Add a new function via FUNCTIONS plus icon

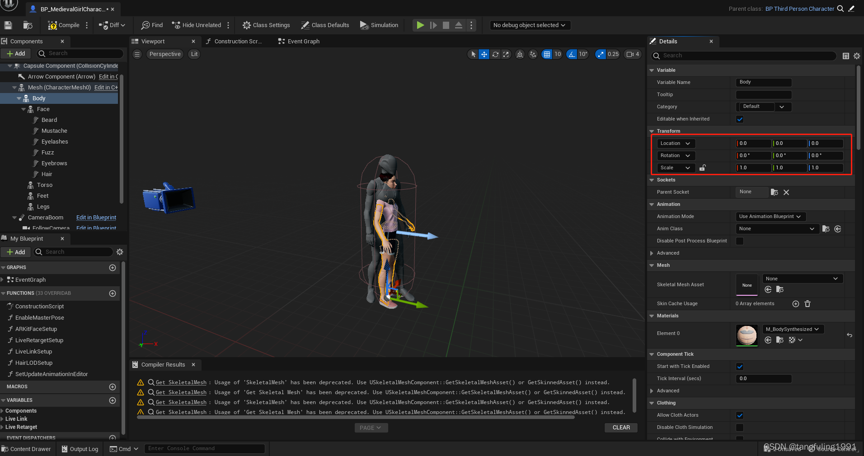[113, 293]
